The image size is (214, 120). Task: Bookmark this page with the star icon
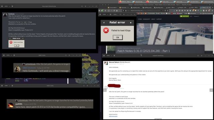[168, 11]
